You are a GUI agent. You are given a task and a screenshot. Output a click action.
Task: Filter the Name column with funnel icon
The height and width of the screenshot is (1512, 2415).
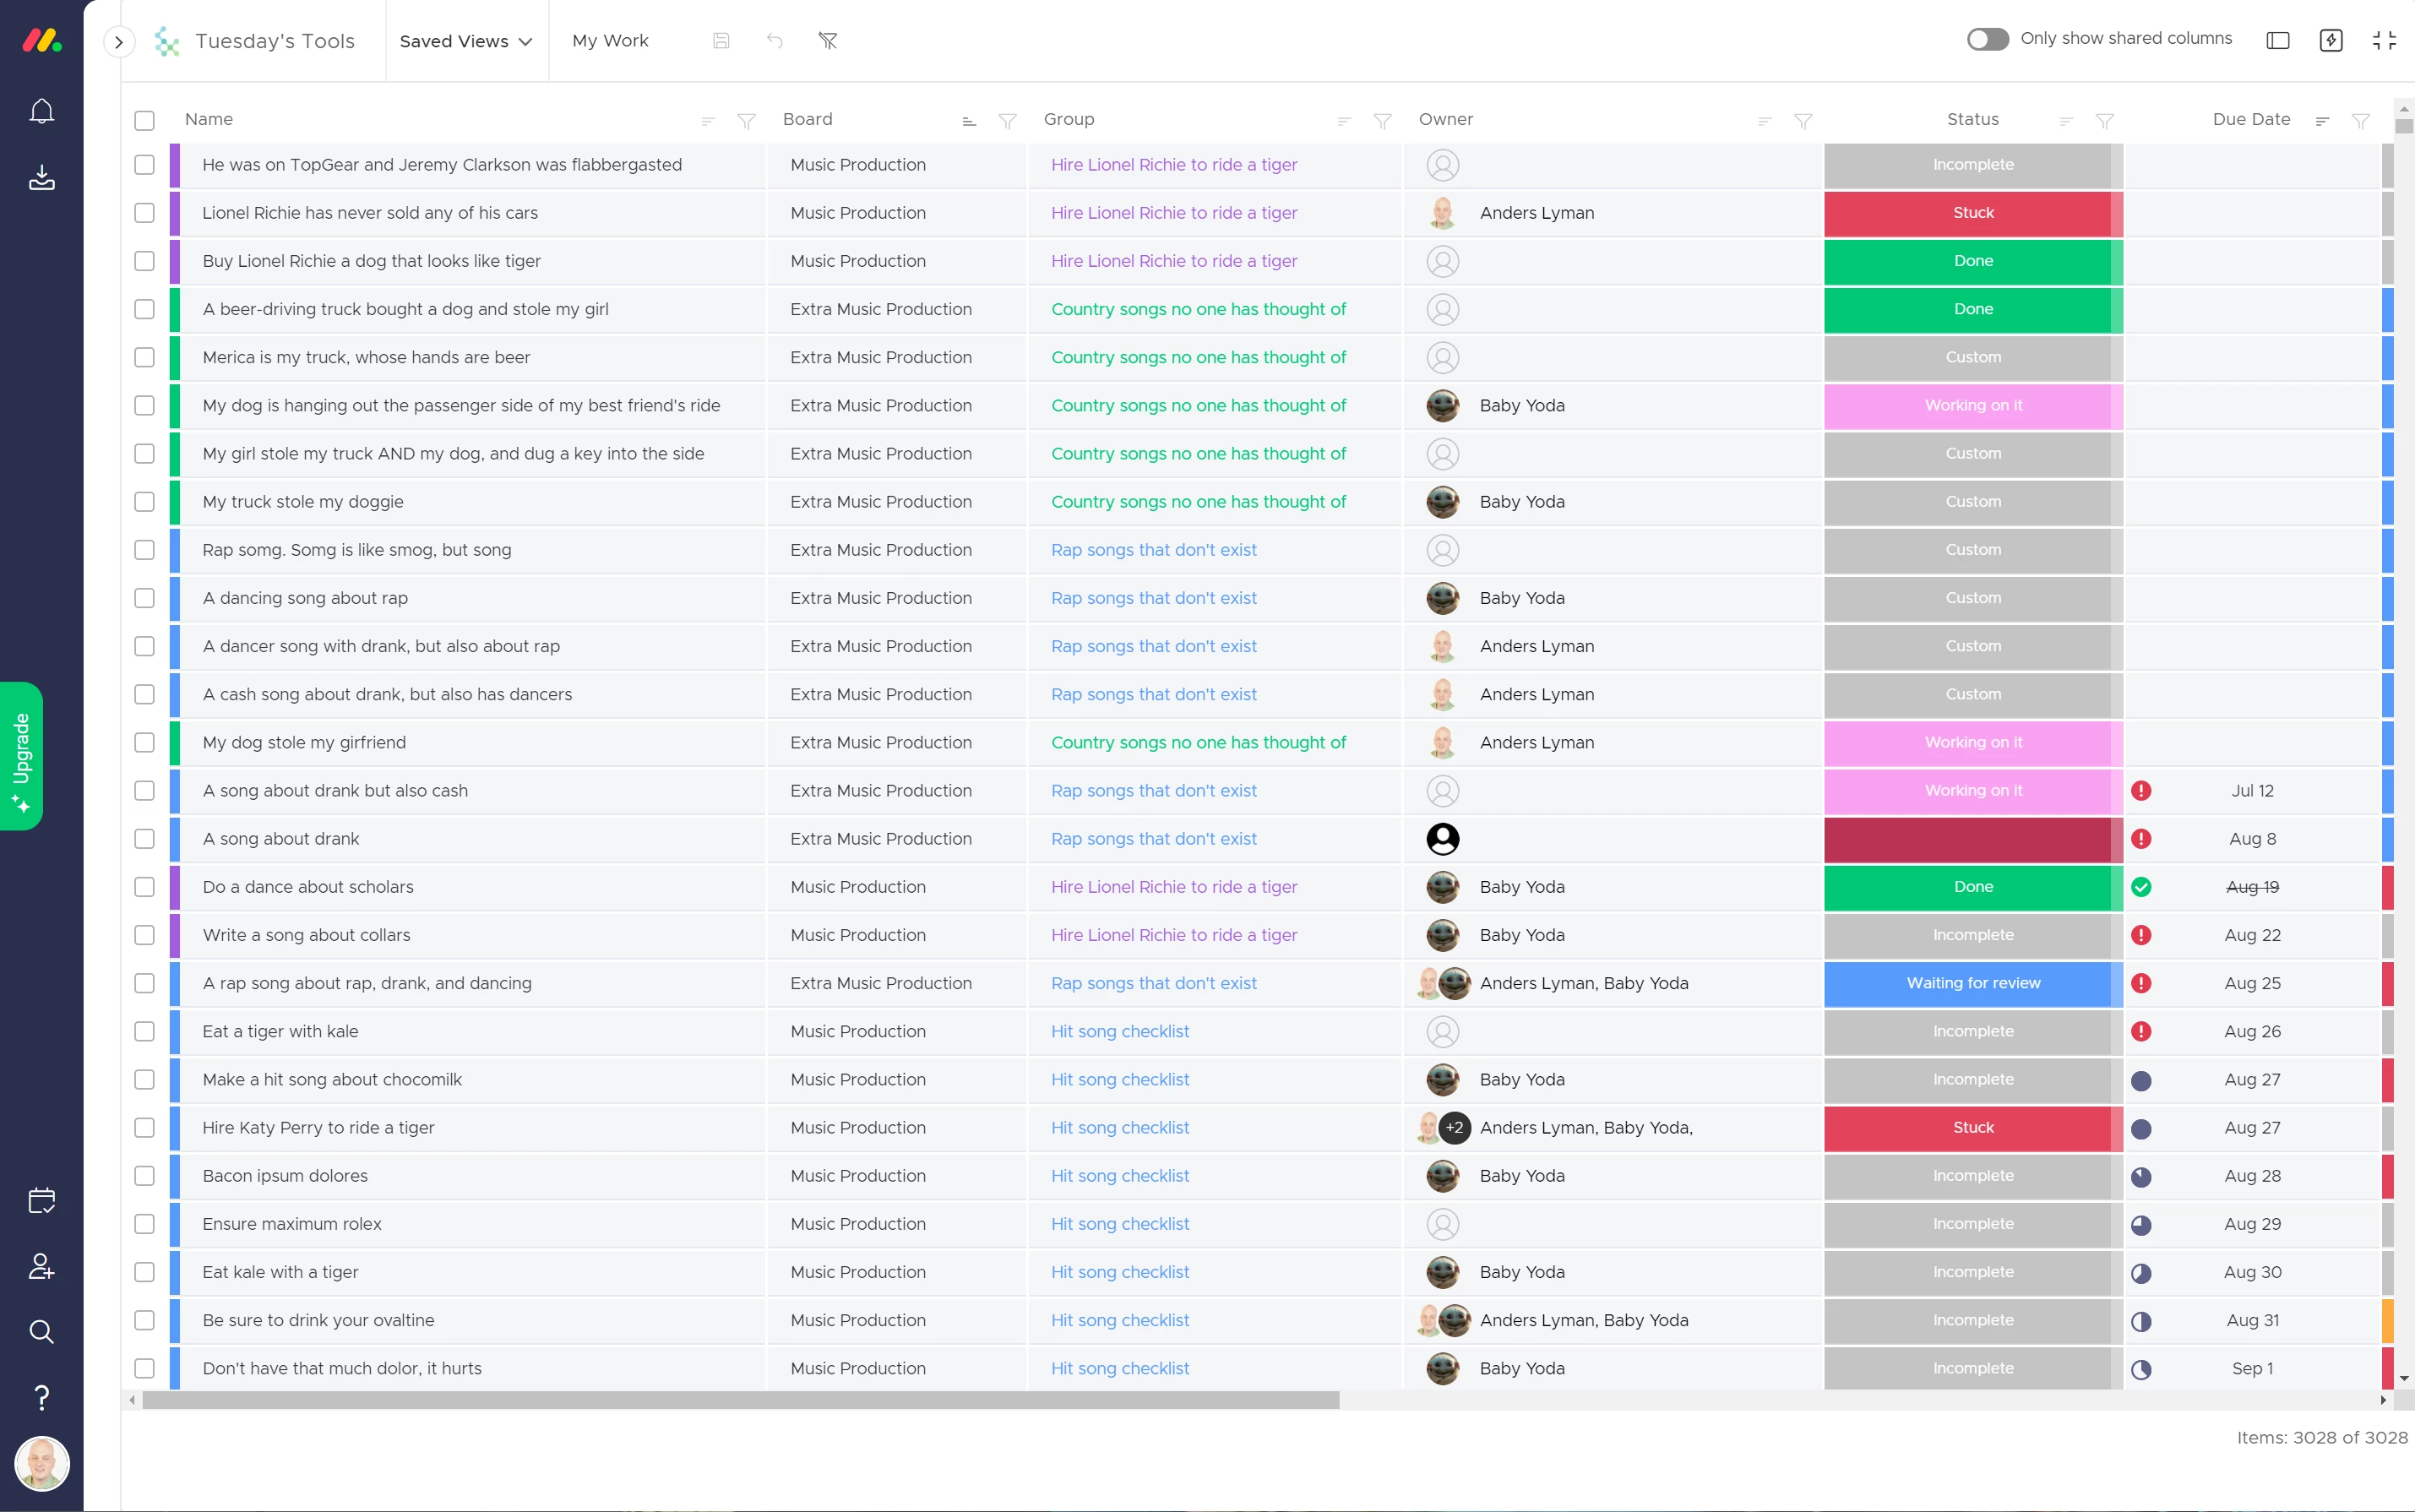pyautogui.click(x=746, y=121)
